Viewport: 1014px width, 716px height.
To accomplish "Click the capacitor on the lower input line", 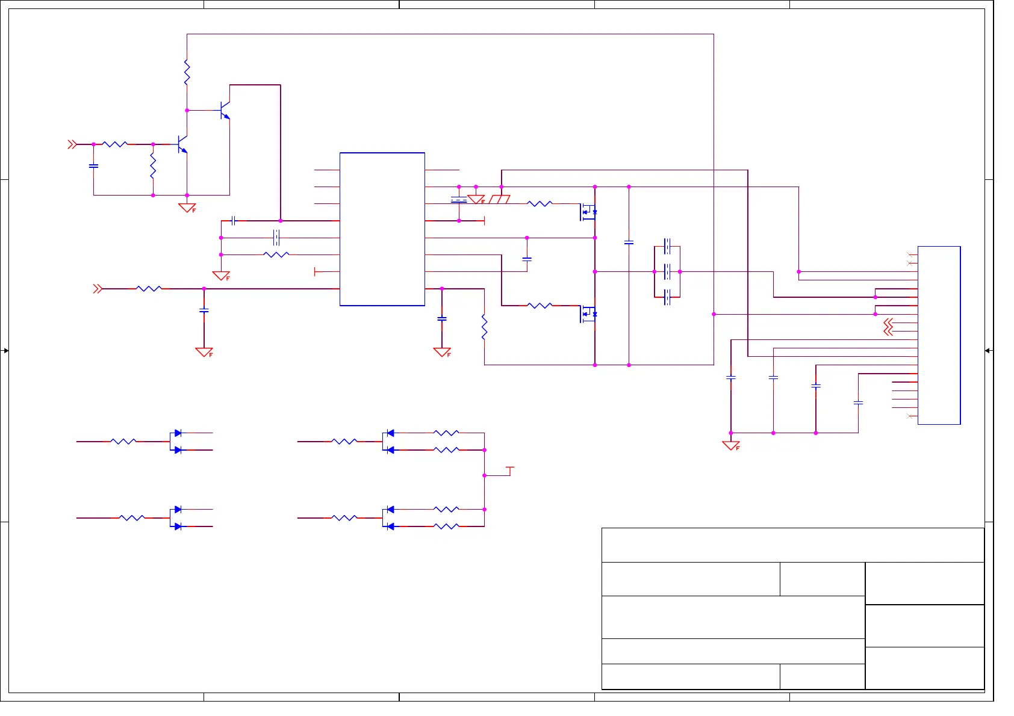I will click(204, 310).
